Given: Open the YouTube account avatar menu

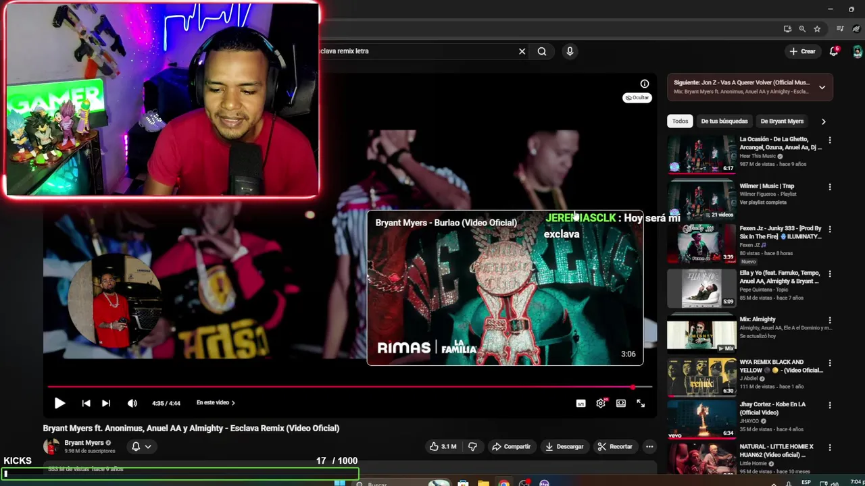Looking at the screenshot, I should [x=857, y=51].
